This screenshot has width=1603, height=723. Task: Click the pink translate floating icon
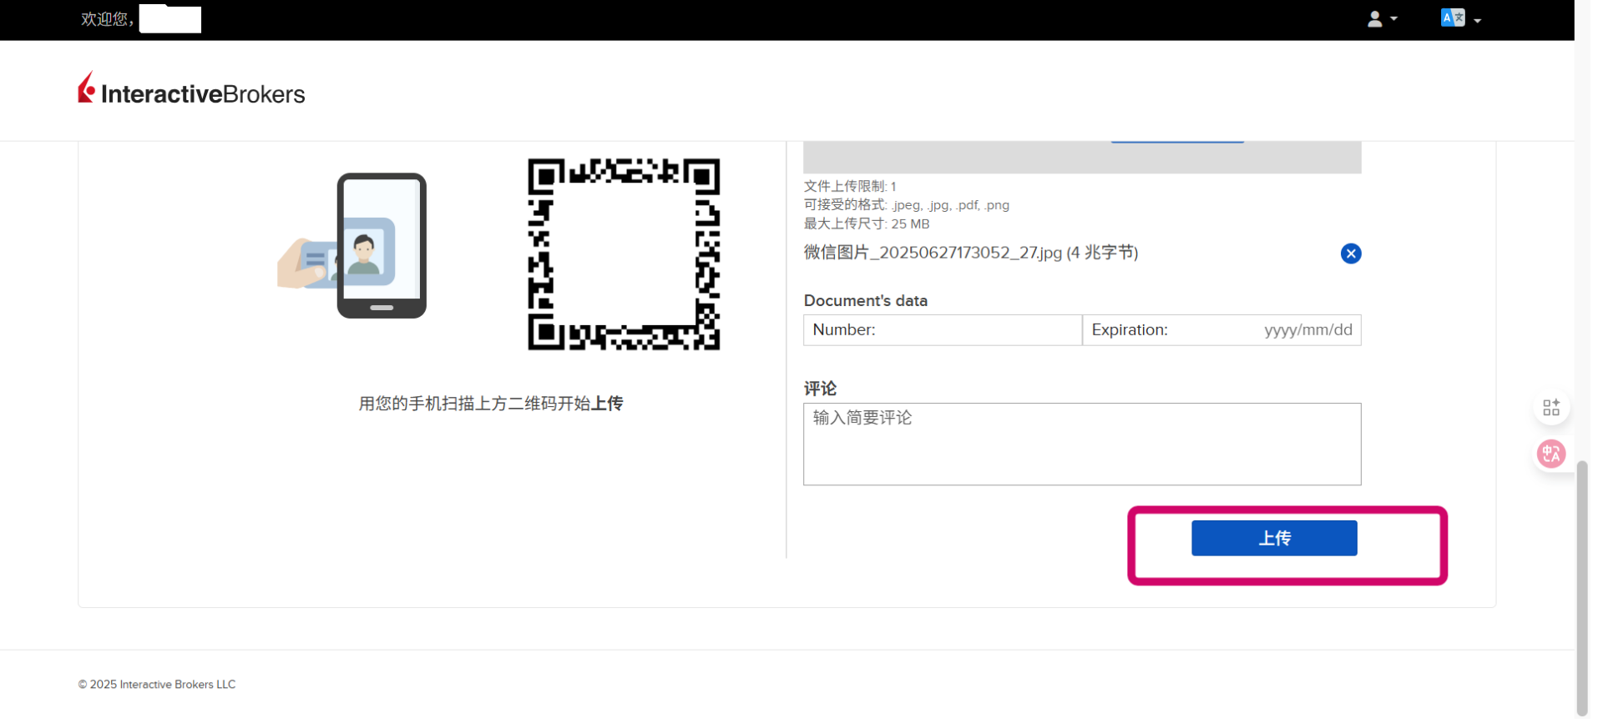[x=1552, y=454]
